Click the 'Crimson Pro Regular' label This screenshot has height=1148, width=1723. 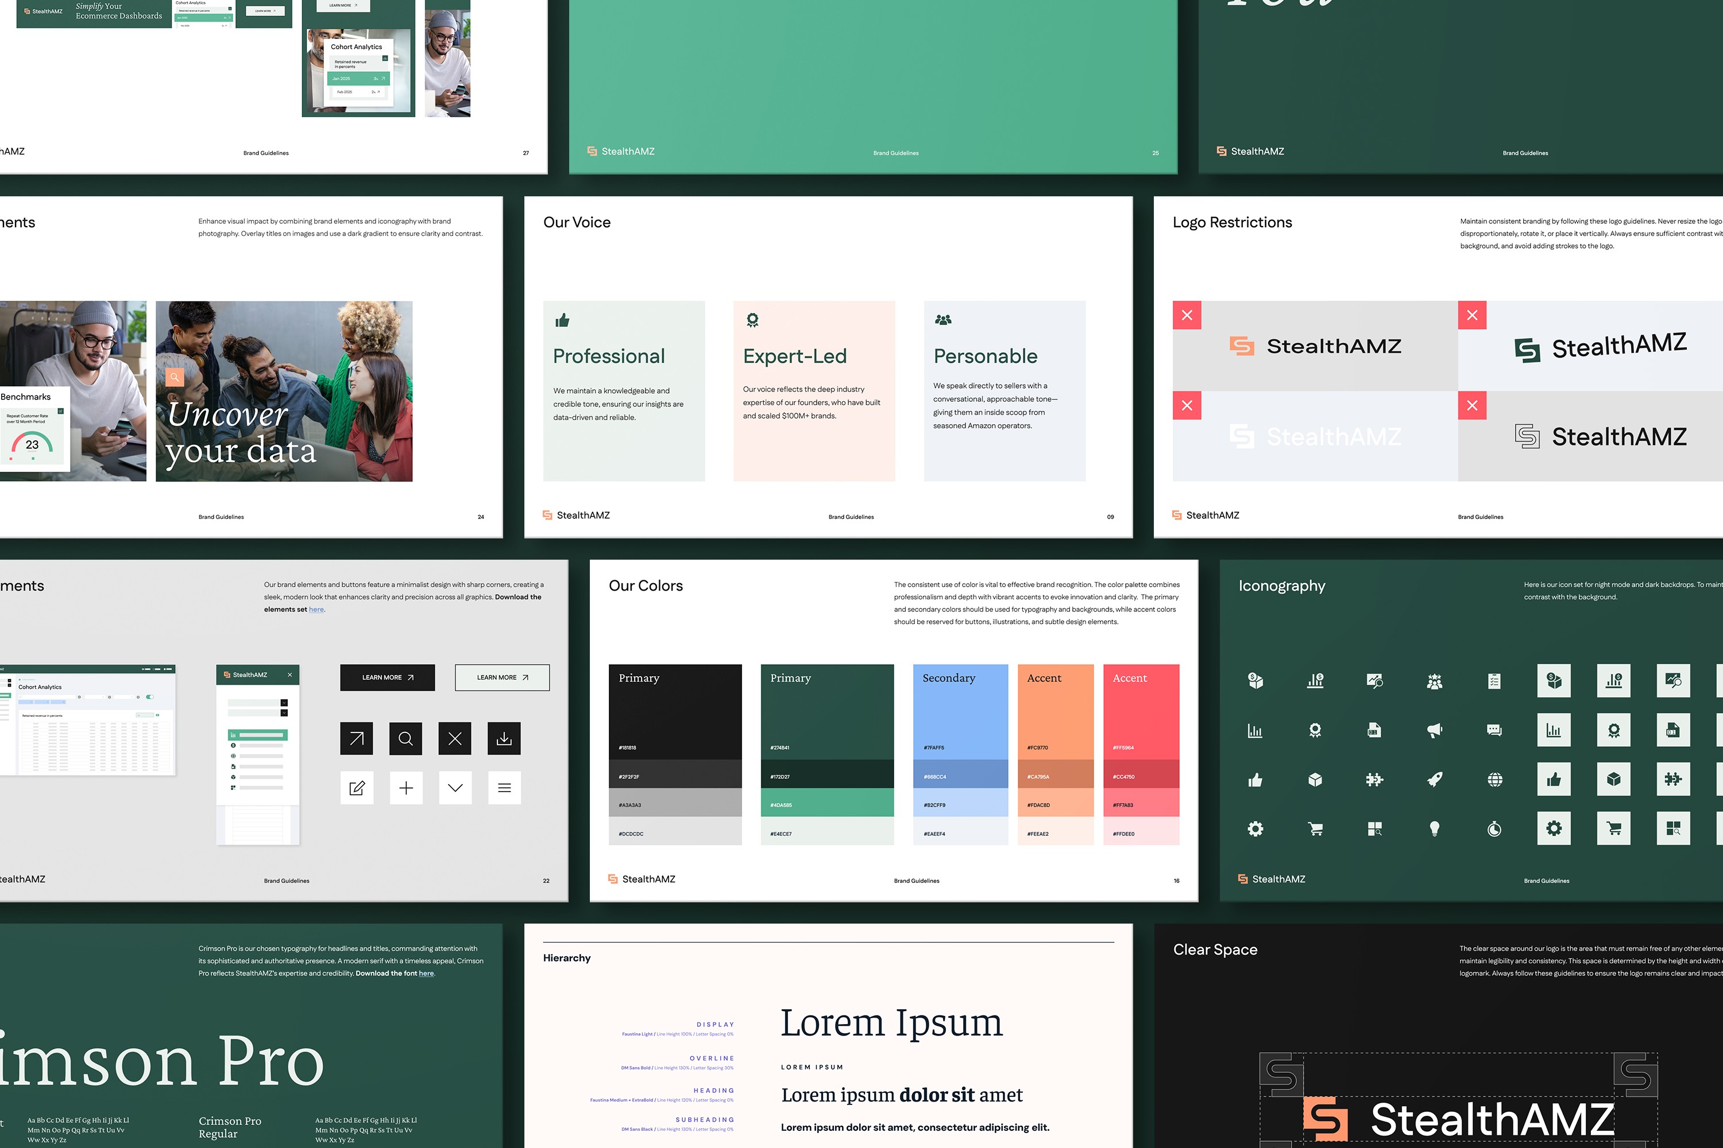coord(229,1127)
